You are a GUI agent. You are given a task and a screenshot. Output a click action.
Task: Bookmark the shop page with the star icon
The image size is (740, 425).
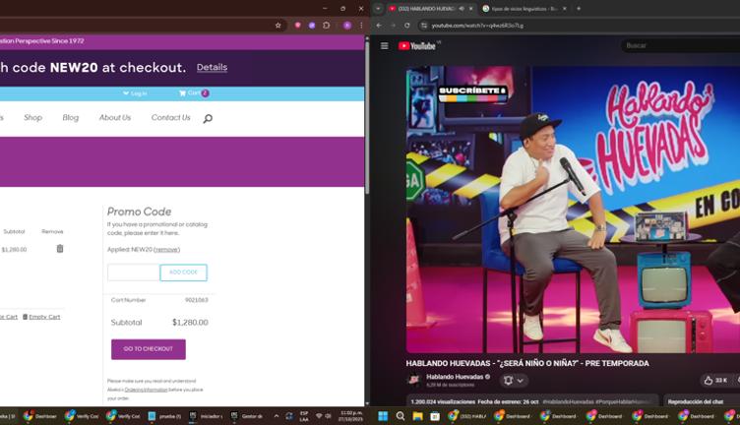coord(277,26)
